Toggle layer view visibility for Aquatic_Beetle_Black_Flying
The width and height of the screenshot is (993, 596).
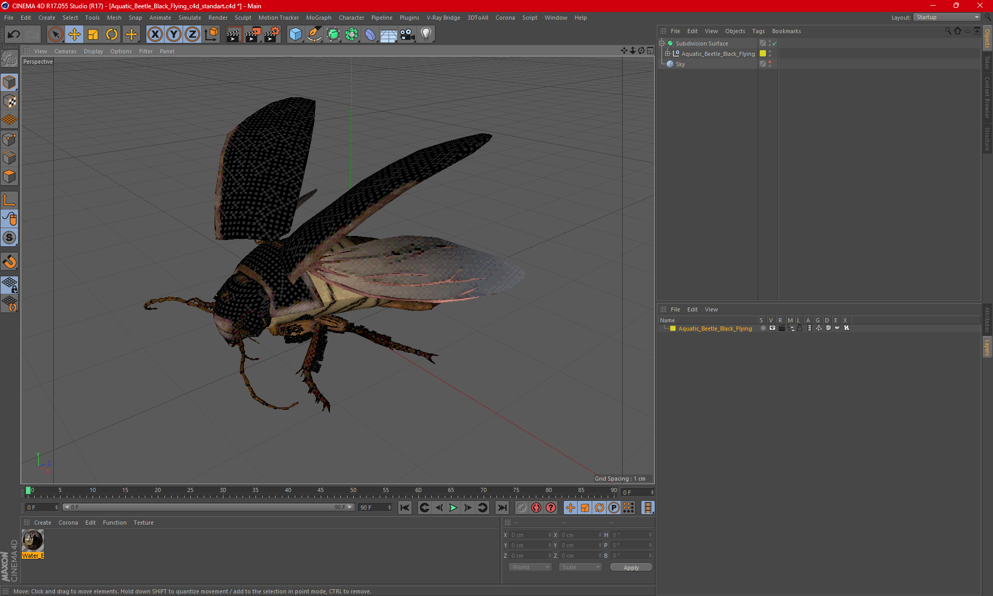click(772, 328)
